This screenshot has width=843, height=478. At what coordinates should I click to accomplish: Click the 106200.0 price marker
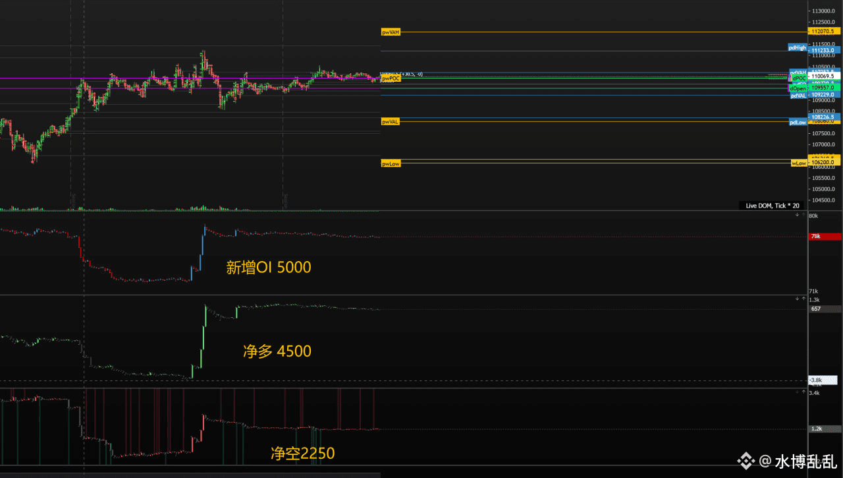(x=825, y=162)
